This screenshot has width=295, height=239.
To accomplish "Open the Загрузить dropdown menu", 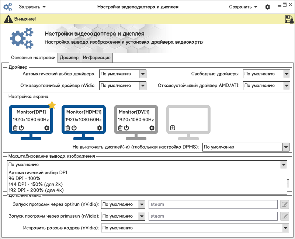I will pos(32,7).
